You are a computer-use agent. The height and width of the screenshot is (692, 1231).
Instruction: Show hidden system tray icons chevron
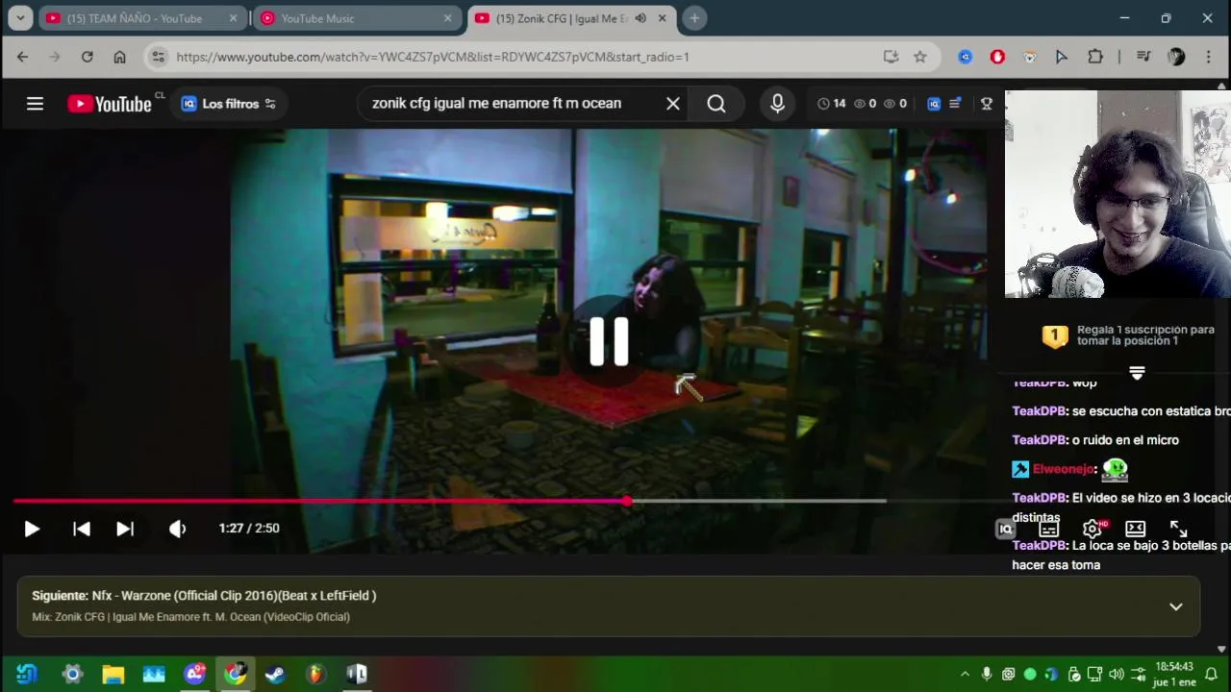pos(965,675)
